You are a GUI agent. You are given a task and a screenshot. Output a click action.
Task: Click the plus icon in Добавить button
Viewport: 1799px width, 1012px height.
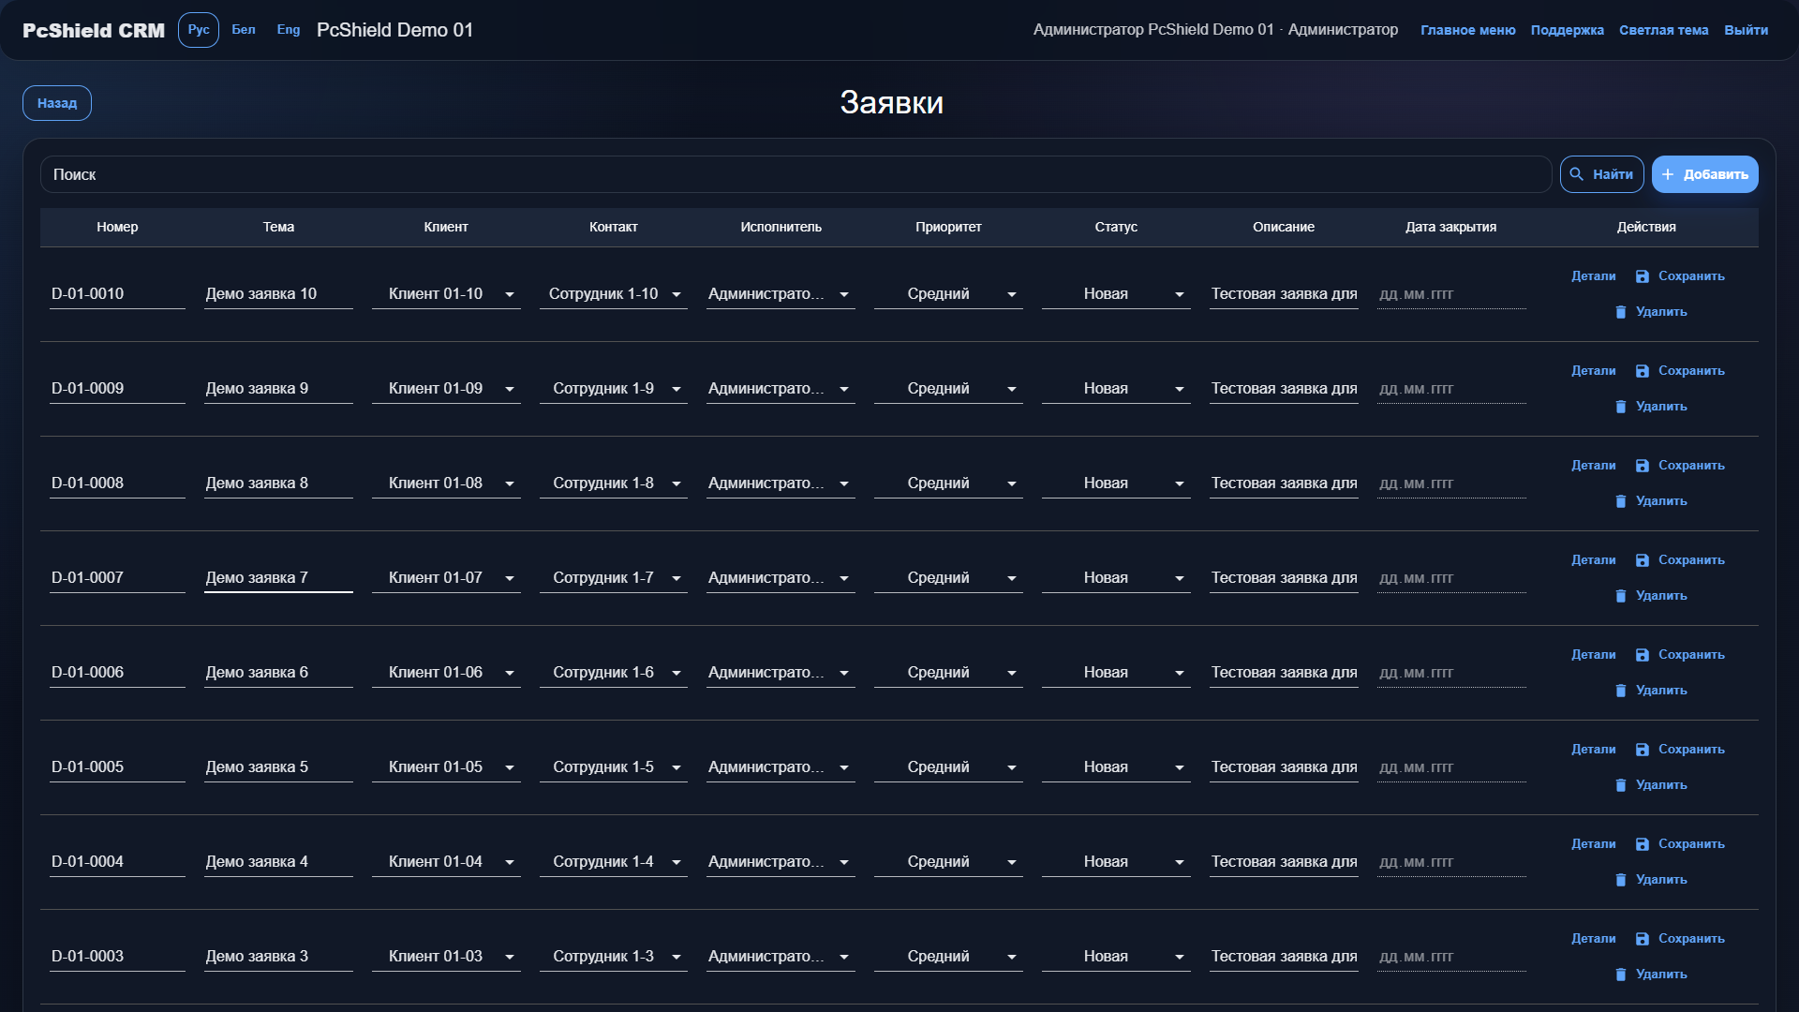1668,174
